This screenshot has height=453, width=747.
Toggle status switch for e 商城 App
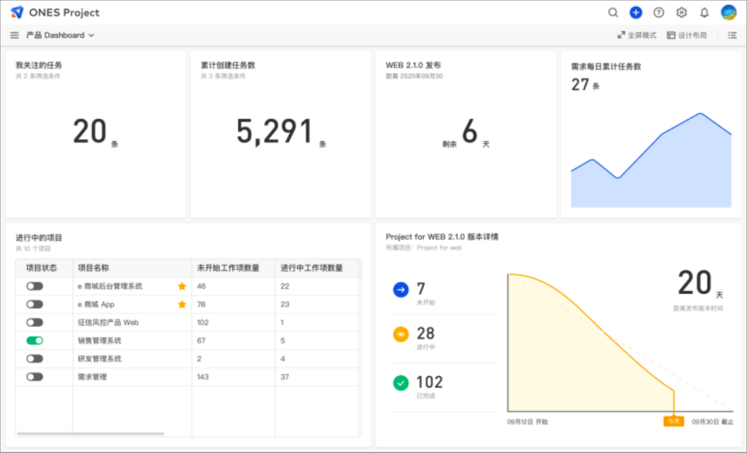(35, 304)
